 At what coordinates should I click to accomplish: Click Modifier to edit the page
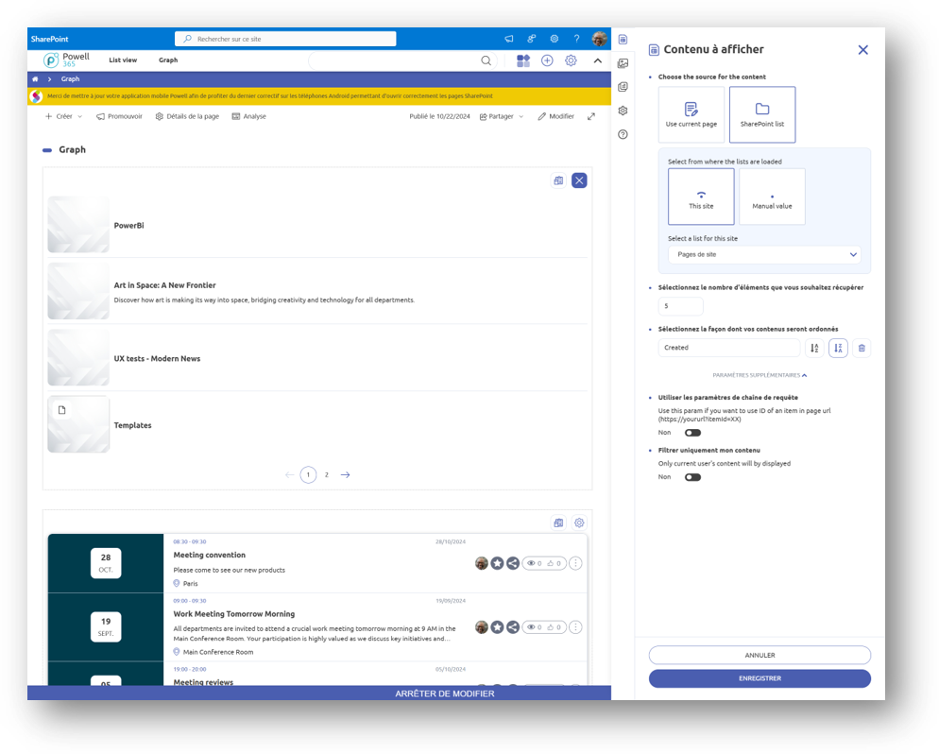(555, 117)
